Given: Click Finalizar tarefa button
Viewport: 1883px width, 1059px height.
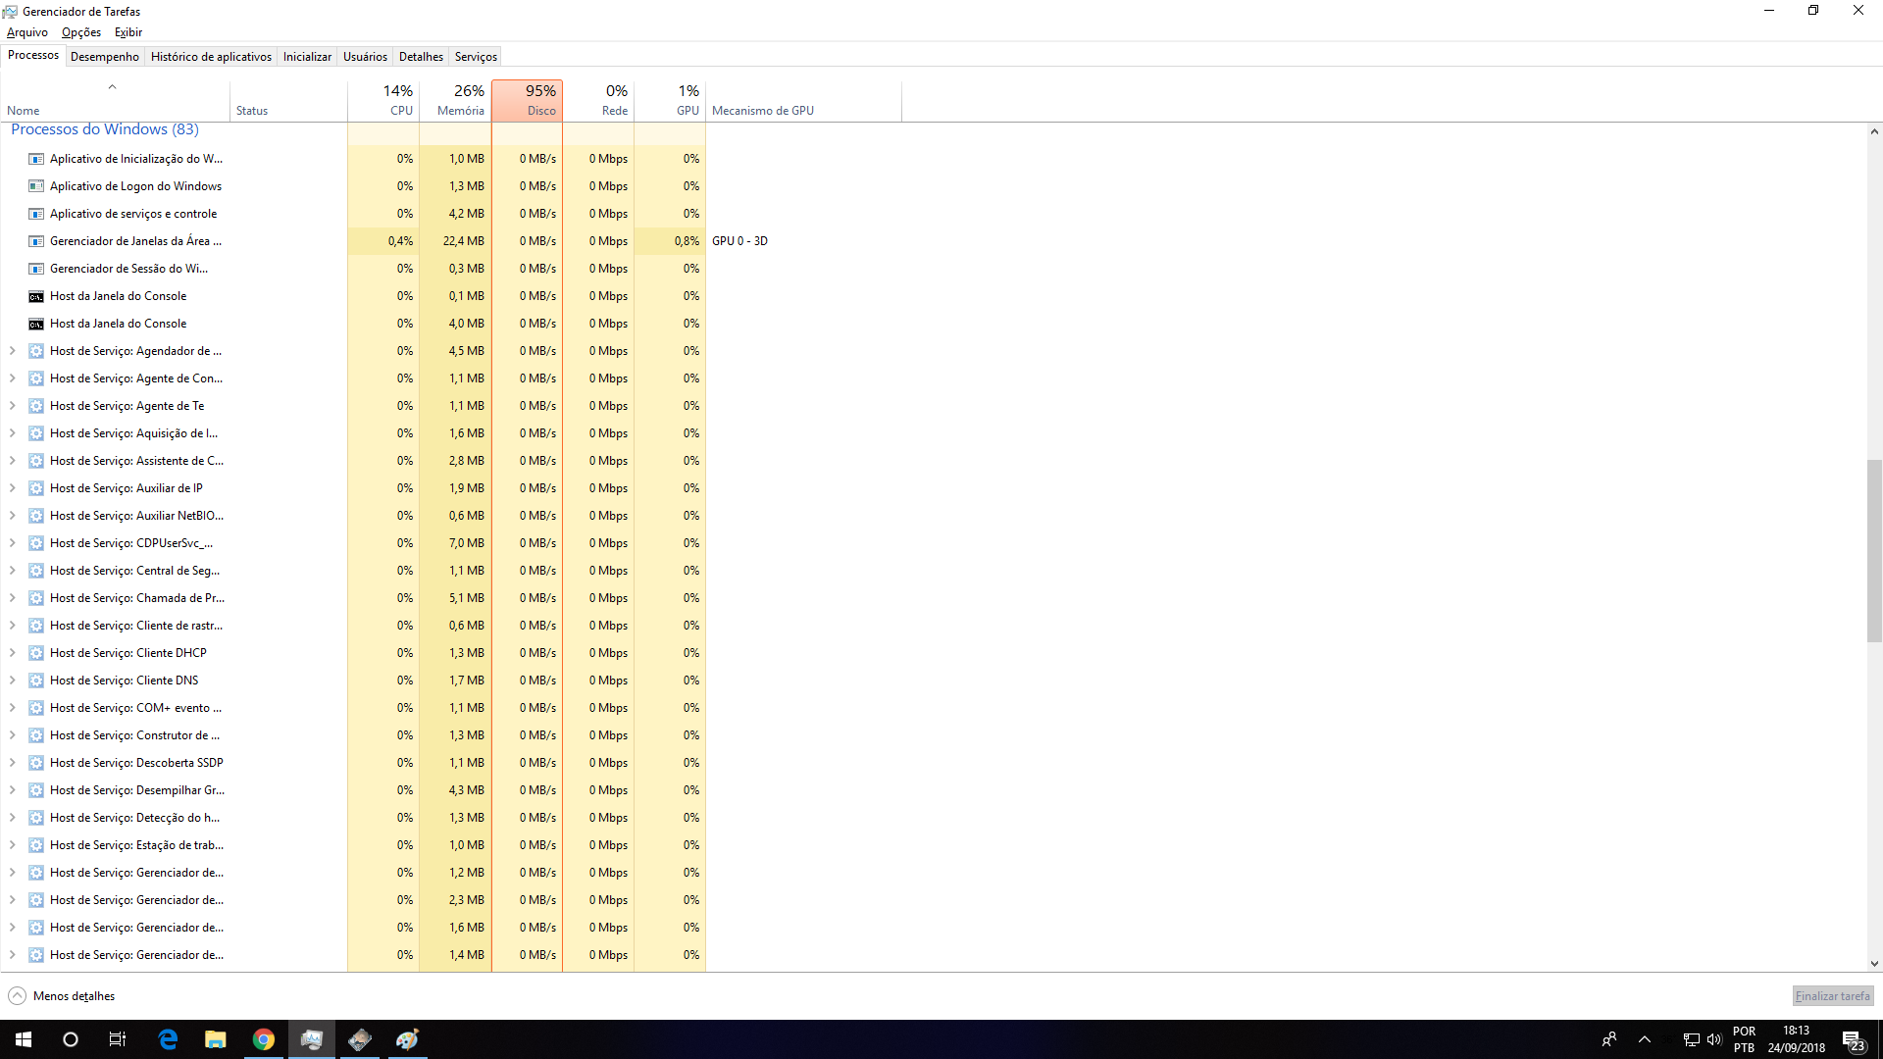Looking at the screenshot, I should pyautogui.click(x=1832, y=996).
